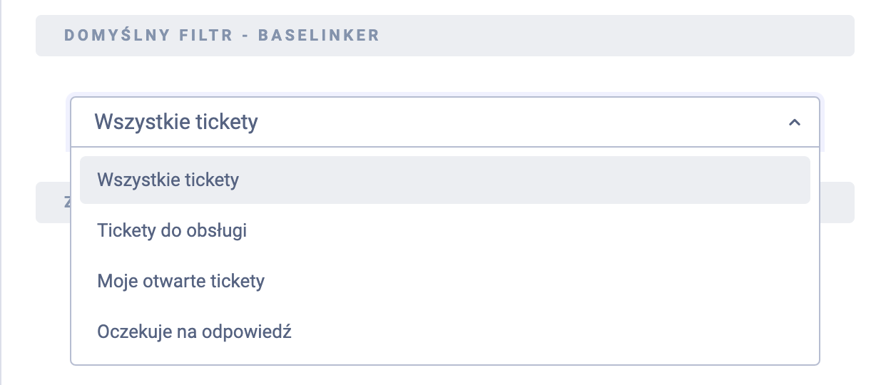Image resolution: width=886 pixels, height=385 pixels.
Task: Close the default filter dropdown via its arrow
Action: (794, 123)
